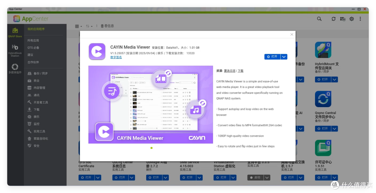Image resolution: width=376 pixels, height=193 pixels.
Task: Open QuLog Center via 打开 button
Action: 120,177
